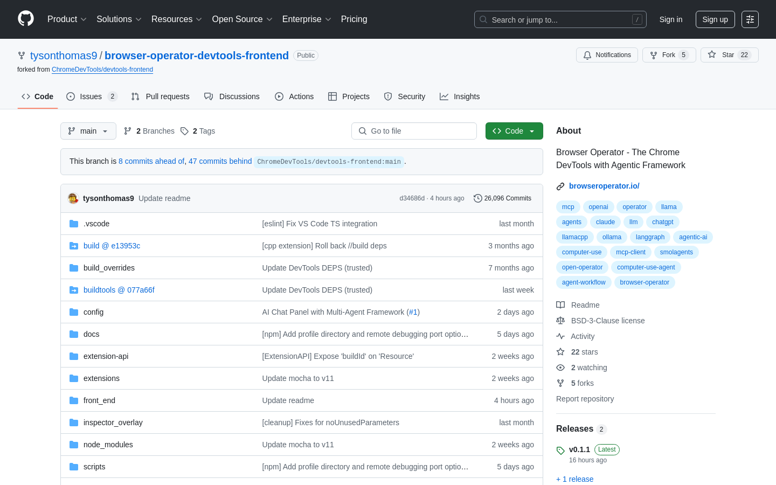This screenshot has height=485, width=776.
Task: Click the fork icon beside 5 forks
Action: click(560, 383)
